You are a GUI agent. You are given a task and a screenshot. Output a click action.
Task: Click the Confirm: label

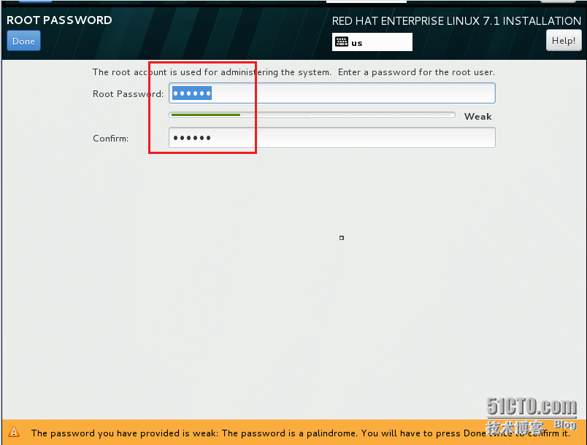point(110,139)
